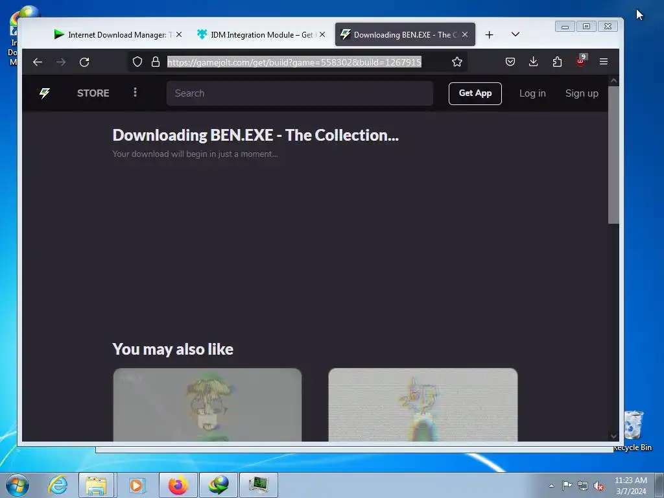Image resolution: width=664 pixels, height=498 pixels.
Task: Open Internet Download Manager taskbar icon
Action: click(219, 485)
